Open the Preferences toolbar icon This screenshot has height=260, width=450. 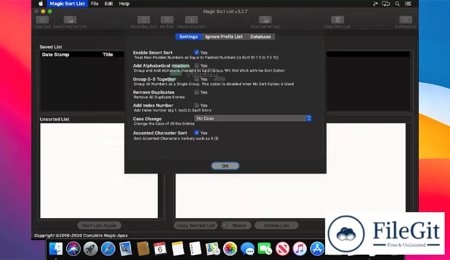[x=405, y=20]
